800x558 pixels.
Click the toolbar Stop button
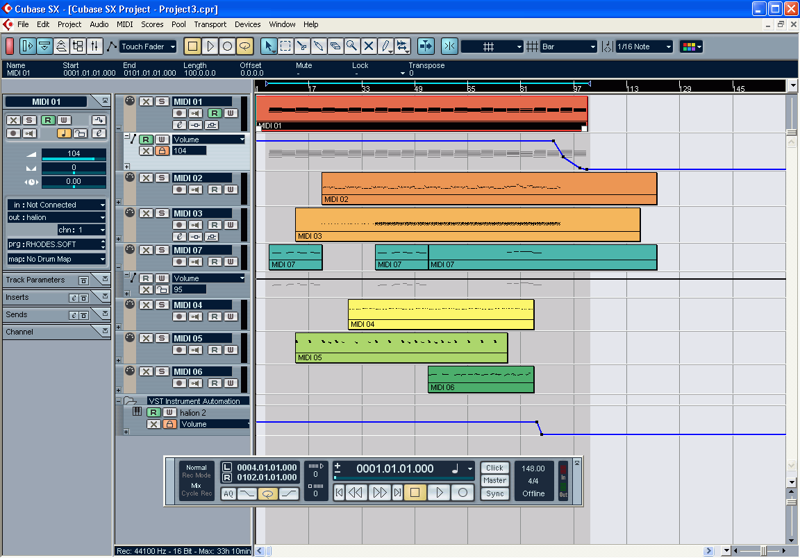pyautogui.click(x=193, y=46)
